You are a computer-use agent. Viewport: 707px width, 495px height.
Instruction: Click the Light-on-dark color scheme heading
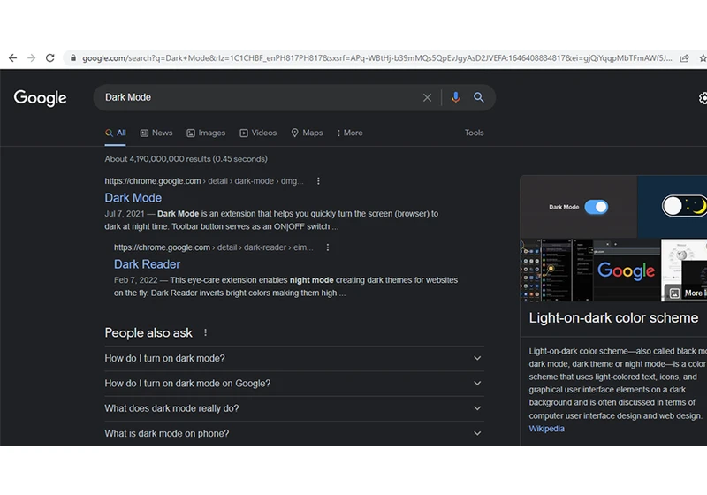(613, 318)
